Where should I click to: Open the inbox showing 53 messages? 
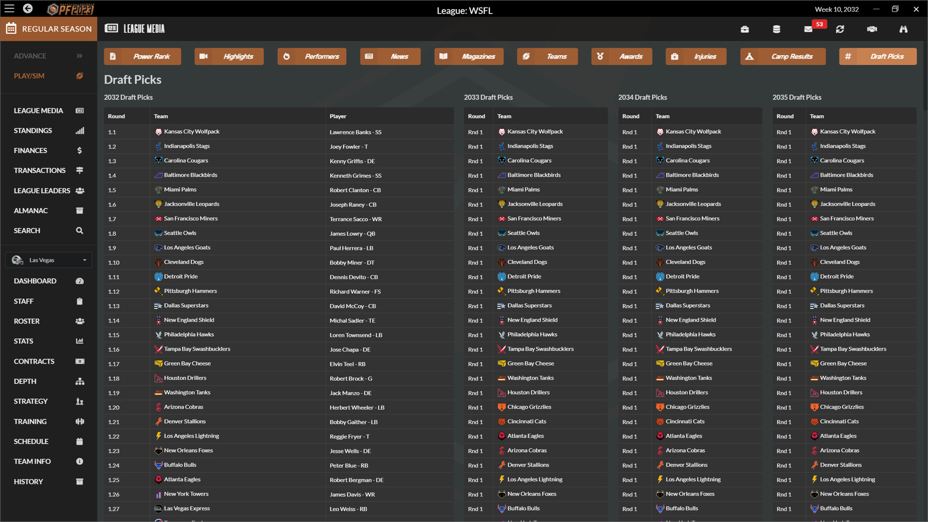[x=808, y=29]
